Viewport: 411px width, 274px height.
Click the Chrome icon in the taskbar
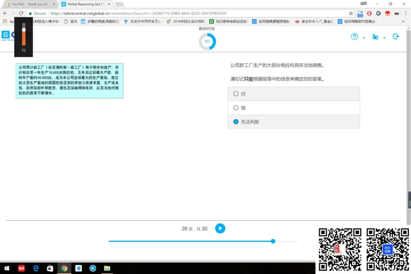(64, 268)
